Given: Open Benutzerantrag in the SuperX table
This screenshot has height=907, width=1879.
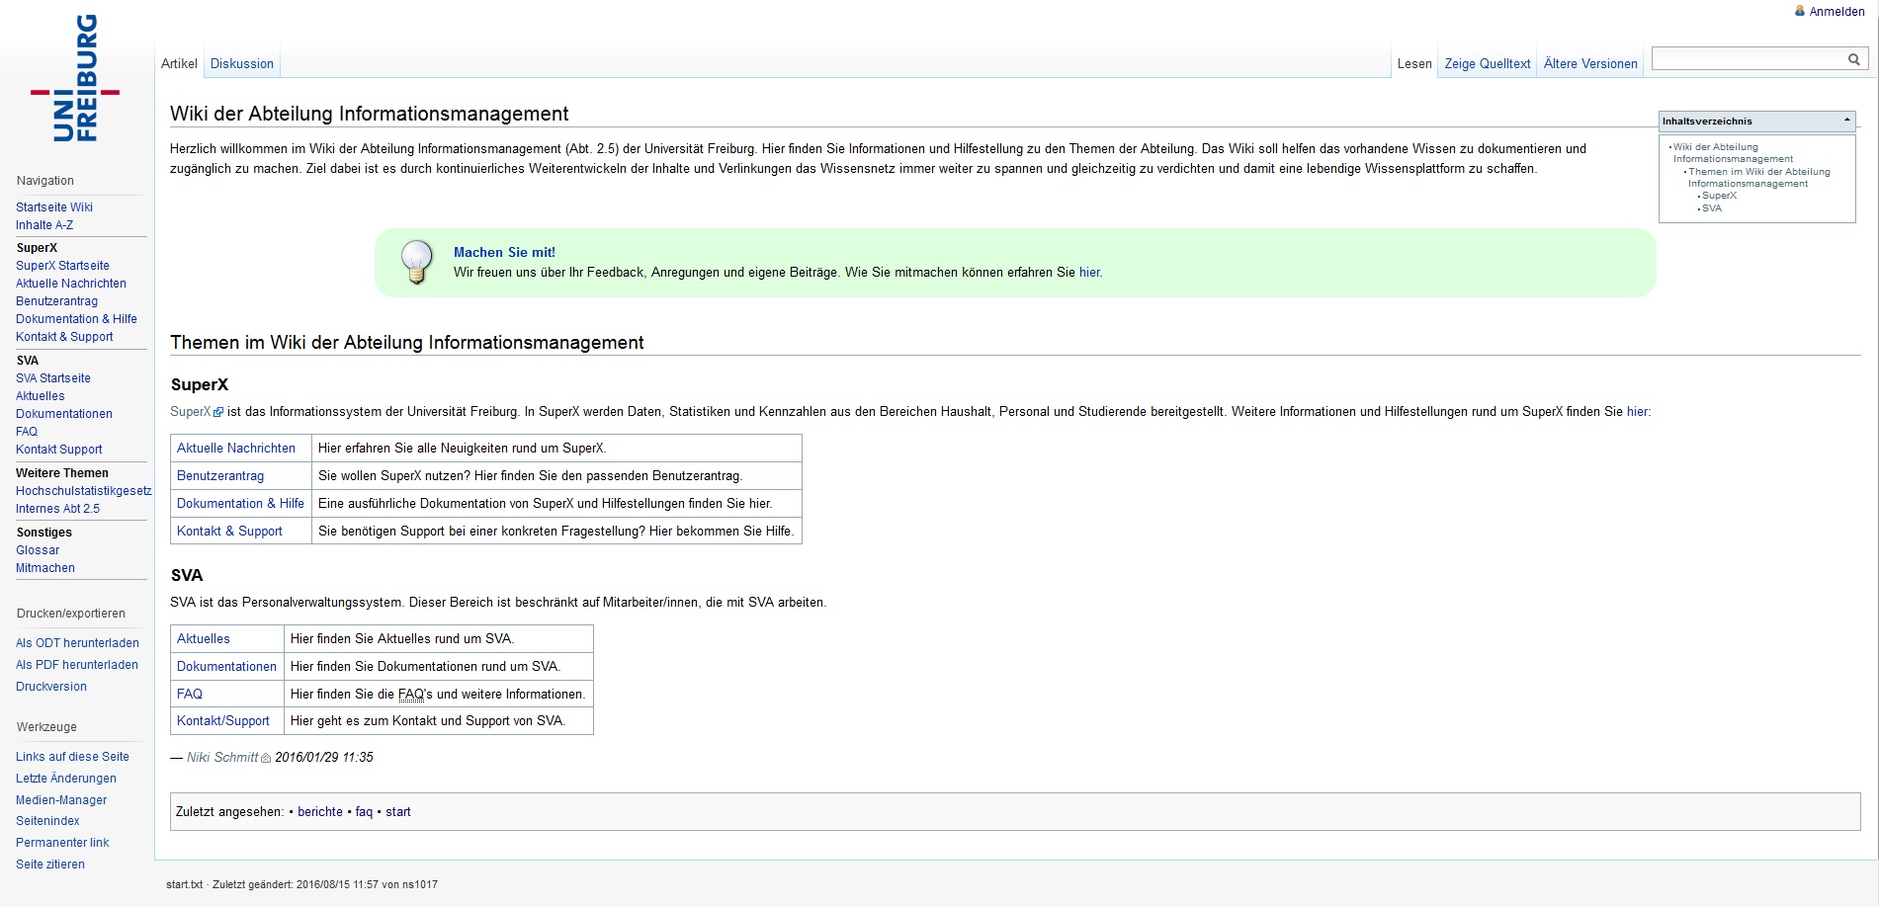Looking at the screenshot, I should coord(220,476).
